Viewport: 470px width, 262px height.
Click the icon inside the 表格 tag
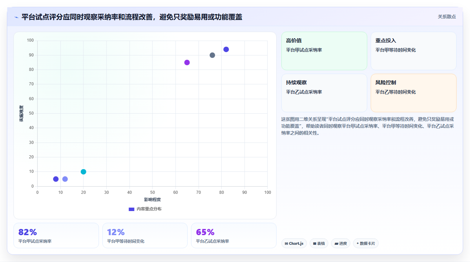point(314,243)
